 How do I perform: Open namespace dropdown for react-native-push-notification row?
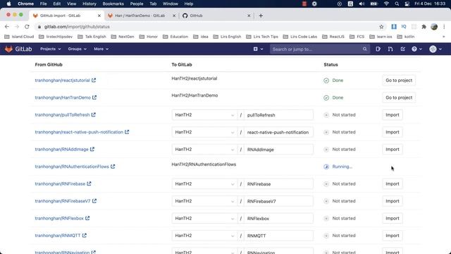204,132
